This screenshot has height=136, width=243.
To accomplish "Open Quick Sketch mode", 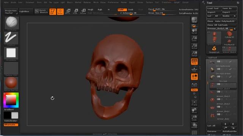I will click(41, 11).
